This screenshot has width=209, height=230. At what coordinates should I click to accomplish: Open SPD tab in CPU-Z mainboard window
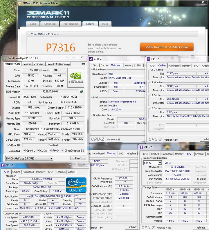pyautogui.click(x=139, y=66)
